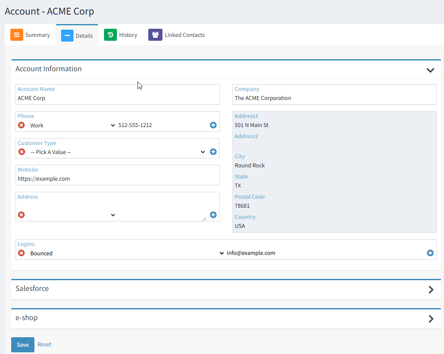Expand the Salesforce section

pos(431,290)
